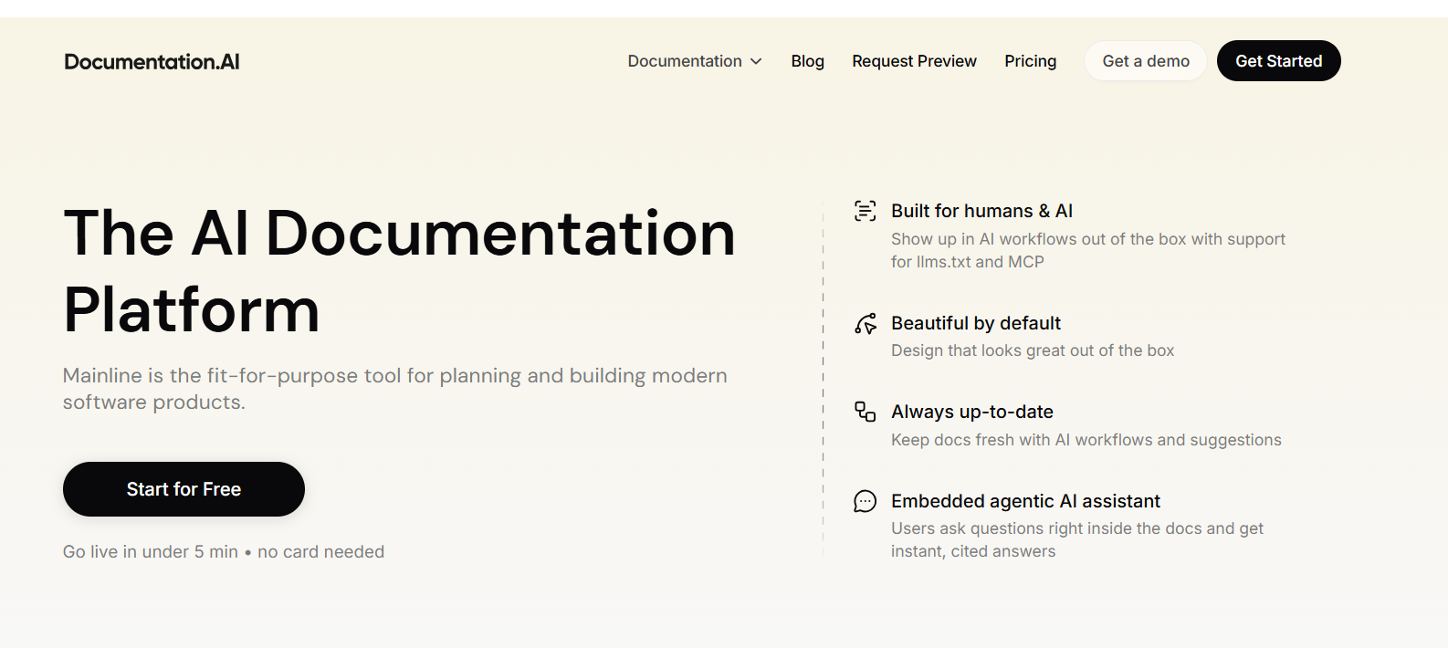Click the Embedded AI assistant chat bubble icon
The width and height of the screenshot is (1448, 648).
coord(865,501)
